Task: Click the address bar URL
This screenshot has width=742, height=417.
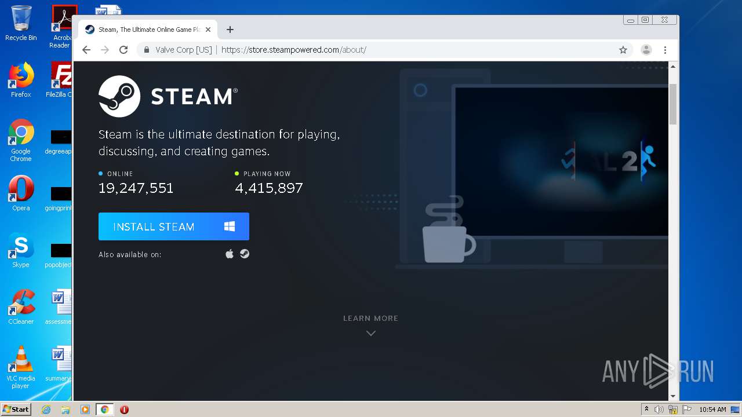Action: 294,50
